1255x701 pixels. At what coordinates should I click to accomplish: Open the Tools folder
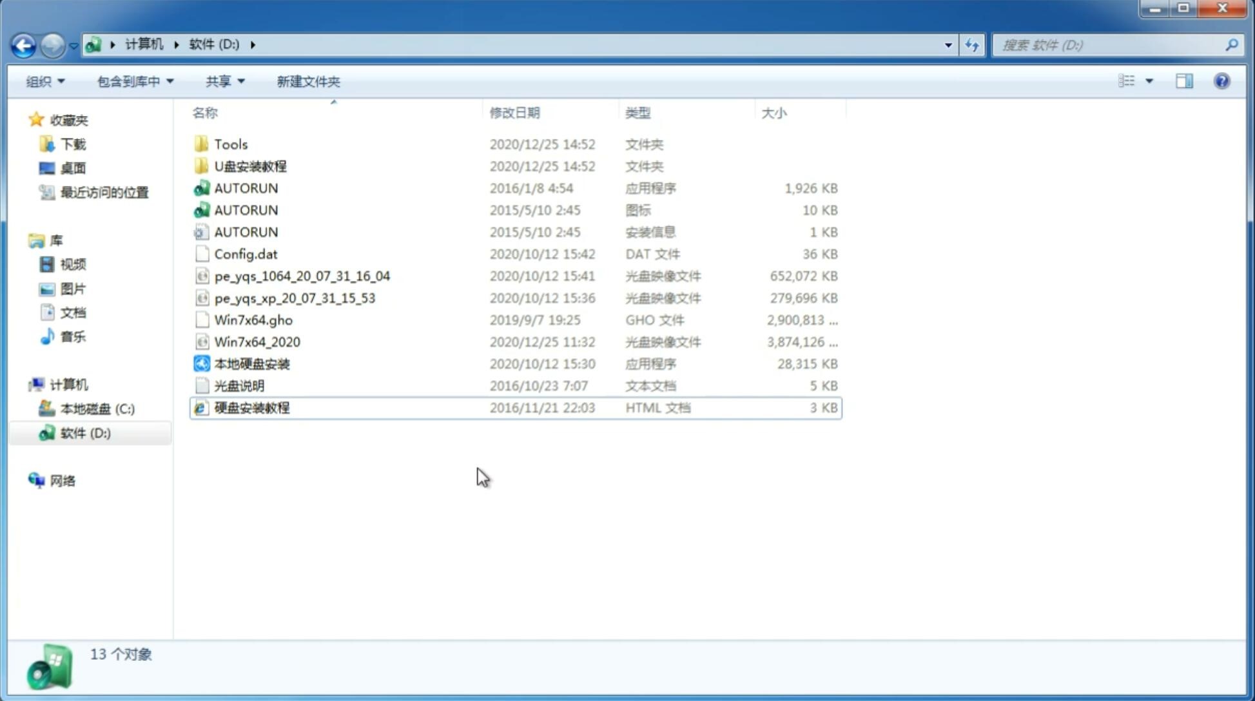point(230,144)
